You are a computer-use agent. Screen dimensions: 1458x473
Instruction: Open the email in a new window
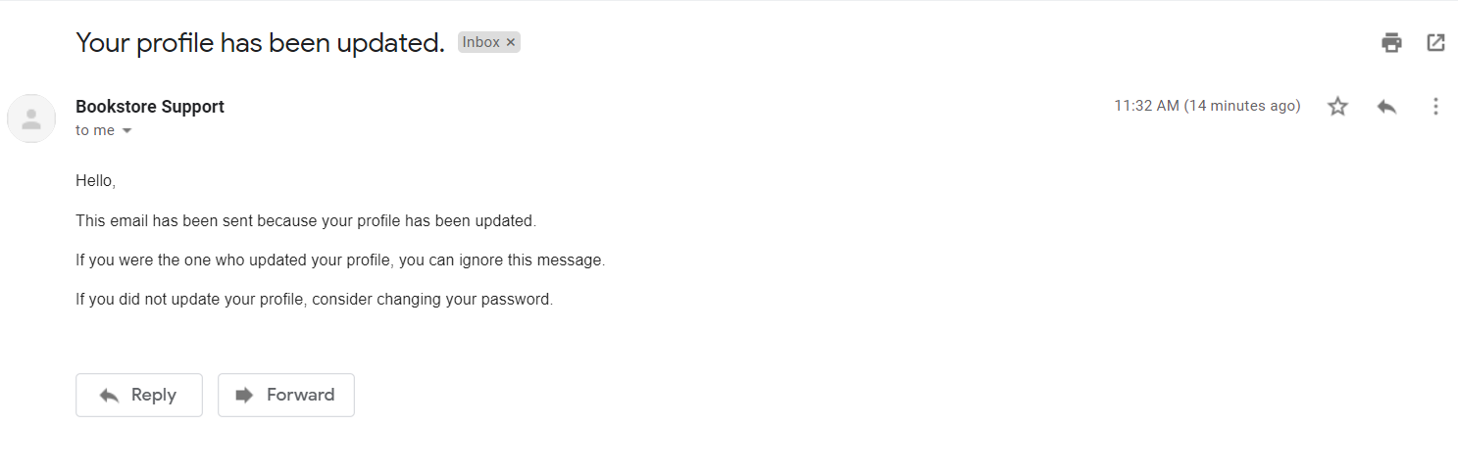point(1435,42)
